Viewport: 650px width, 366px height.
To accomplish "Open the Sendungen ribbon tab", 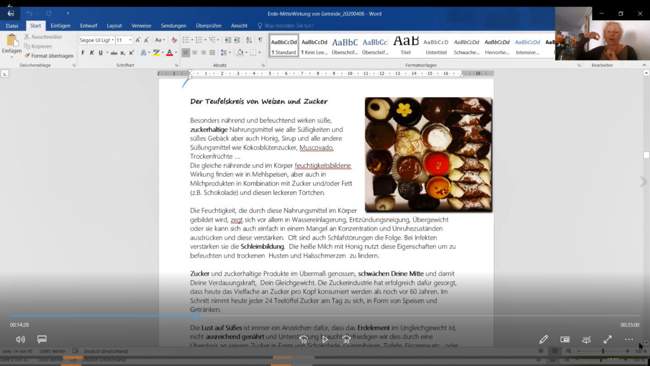I will click(x=173, y=25).
